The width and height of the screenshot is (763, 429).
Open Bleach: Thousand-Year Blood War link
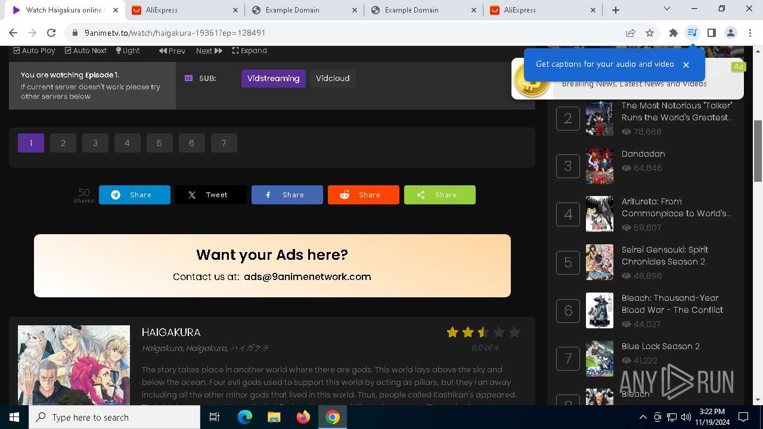coord(672,304)
